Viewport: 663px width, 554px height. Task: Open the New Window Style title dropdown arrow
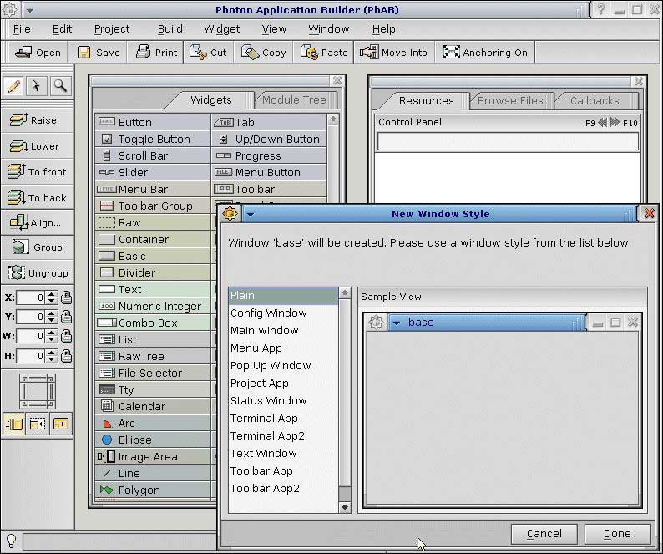click(250, 214)
